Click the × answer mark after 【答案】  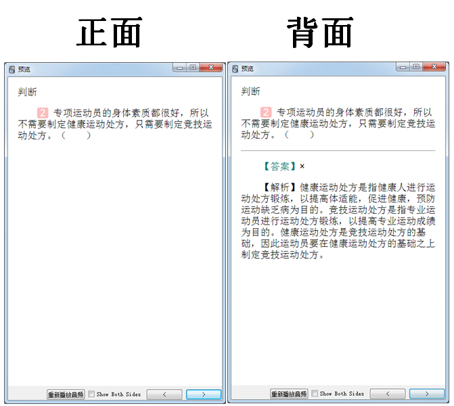302,166
